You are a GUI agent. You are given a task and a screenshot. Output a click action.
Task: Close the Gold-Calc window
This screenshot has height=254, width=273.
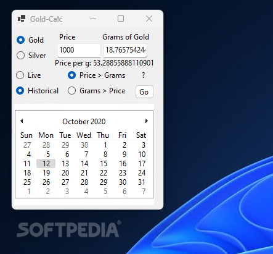[x=149, y=19]
